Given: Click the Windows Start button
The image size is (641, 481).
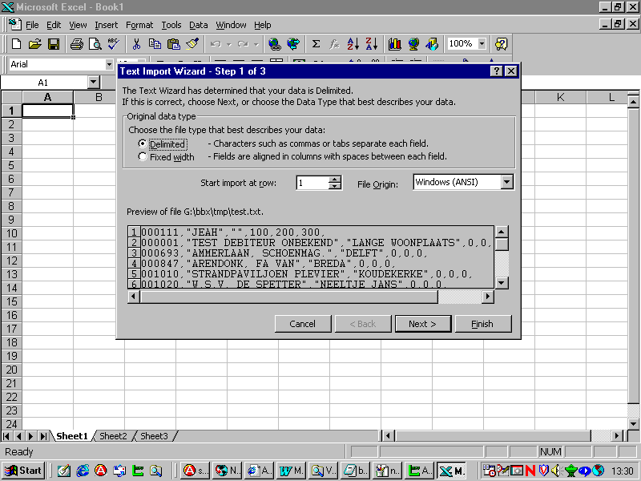Looking at the screenshot, I should point(24,471).
